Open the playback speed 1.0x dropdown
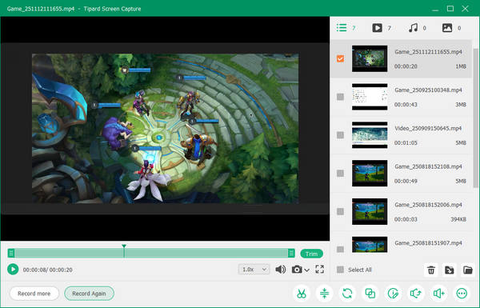 pos(254,270)
